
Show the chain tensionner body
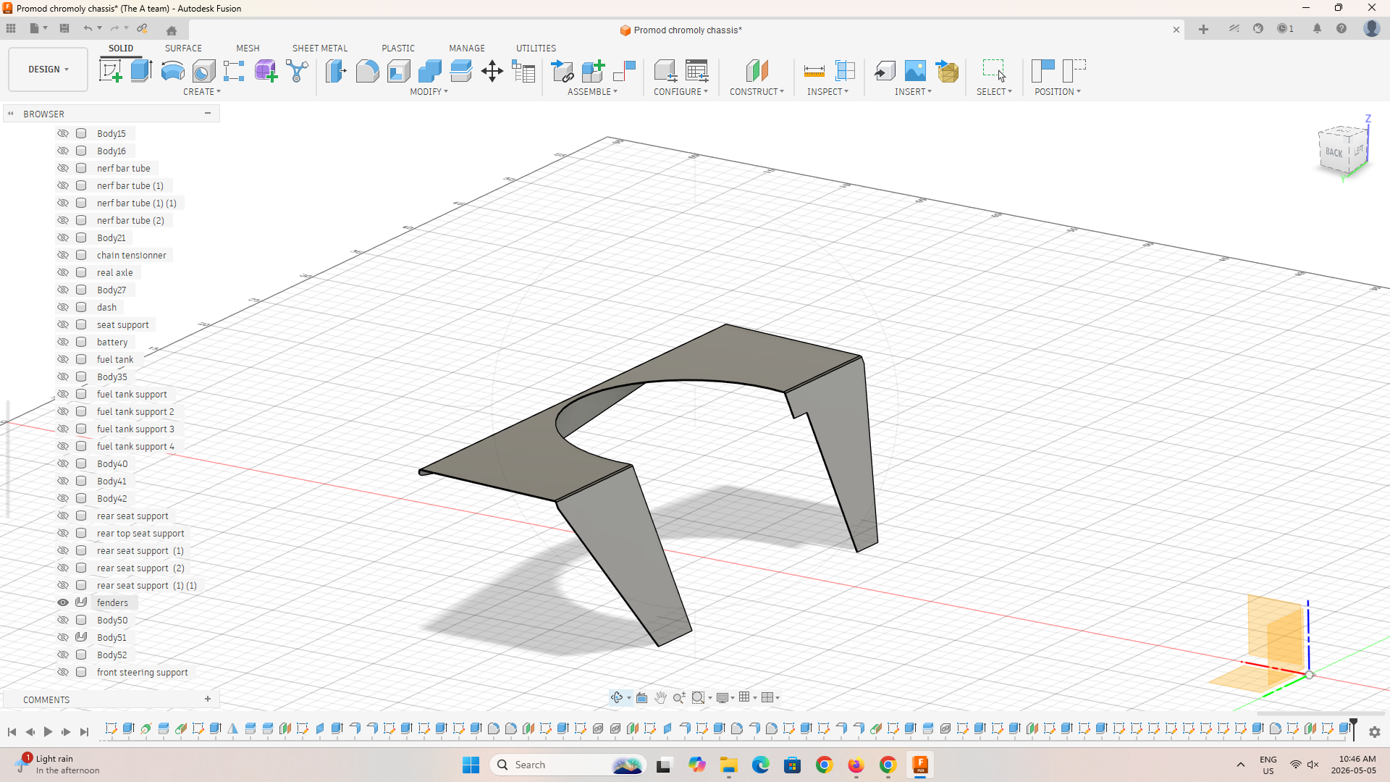pos(63,255)
